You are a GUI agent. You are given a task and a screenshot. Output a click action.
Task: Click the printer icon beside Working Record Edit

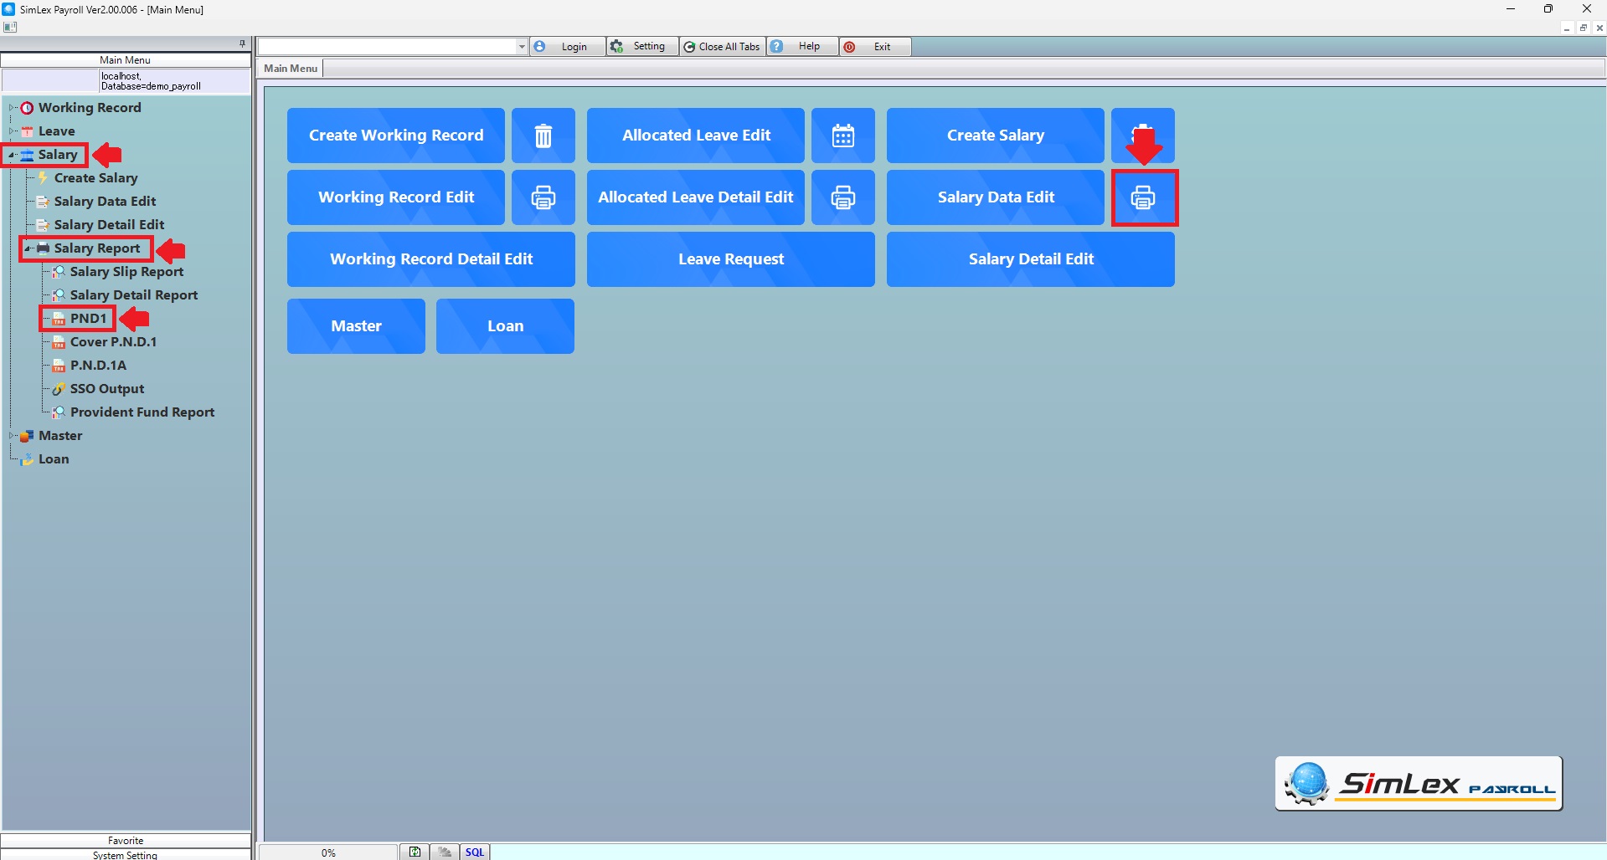(x=543, y=197)
